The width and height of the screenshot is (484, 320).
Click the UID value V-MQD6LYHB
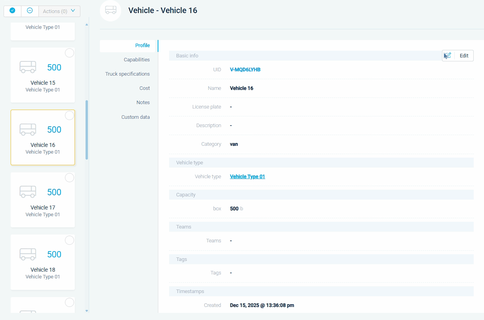tap(245, 70)
